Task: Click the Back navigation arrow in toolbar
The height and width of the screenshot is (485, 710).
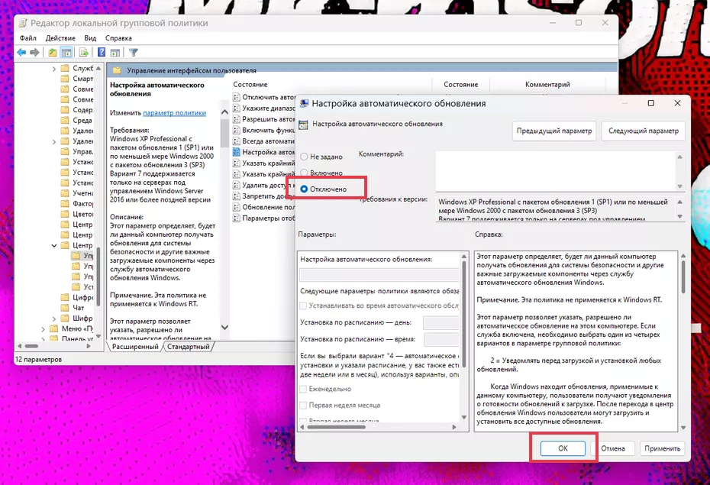Action: [21, 53]
